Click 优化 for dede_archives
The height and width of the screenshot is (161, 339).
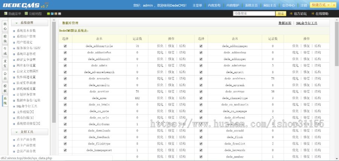pos(295,78)
